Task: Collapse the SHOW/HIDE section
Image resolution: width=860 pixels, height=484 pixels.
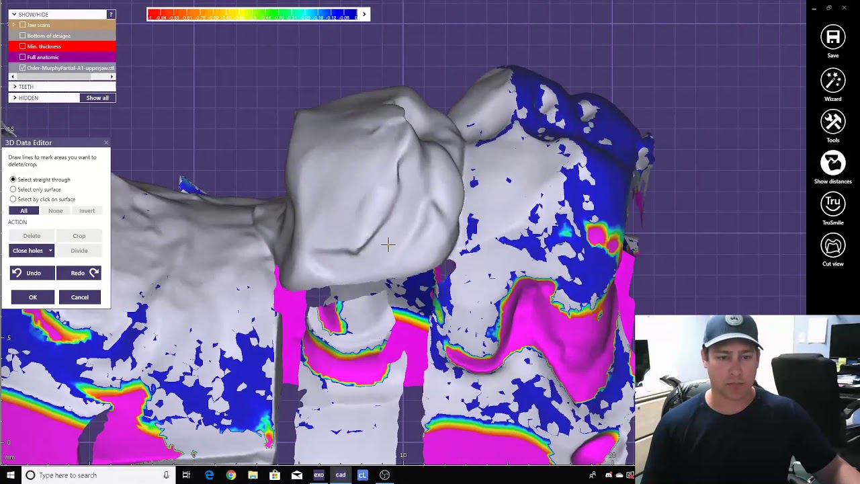Action: tap(13, 14)
